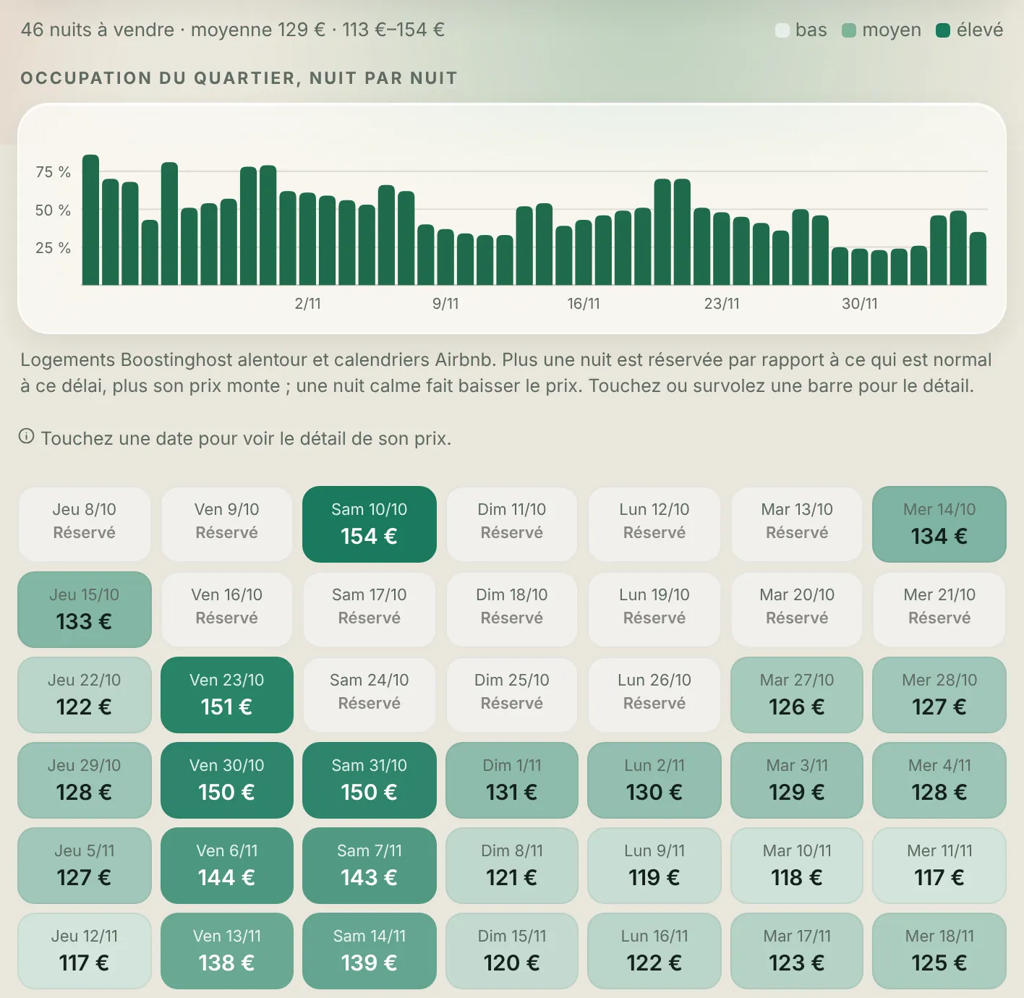Choose the Jeu 15/10 cell at 133 €
The height and width of the screenshot is (998, 1024).
click(85, 610)
